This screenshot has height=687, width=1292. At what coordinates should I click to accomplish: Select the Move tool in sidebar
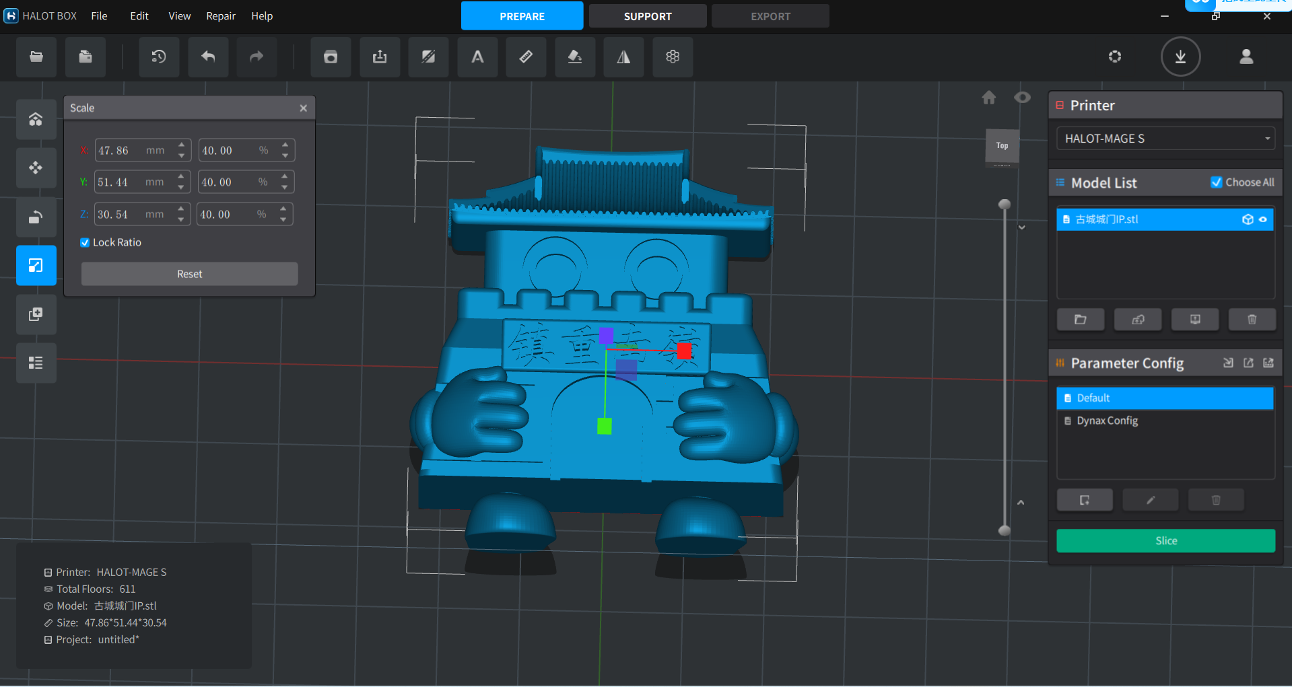[x=36, y=168]
